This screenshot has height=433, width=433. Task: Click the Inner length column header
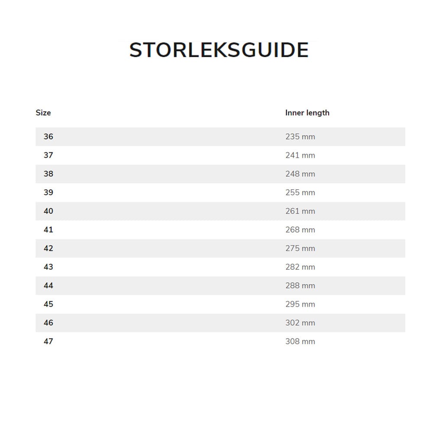(307, 113)
